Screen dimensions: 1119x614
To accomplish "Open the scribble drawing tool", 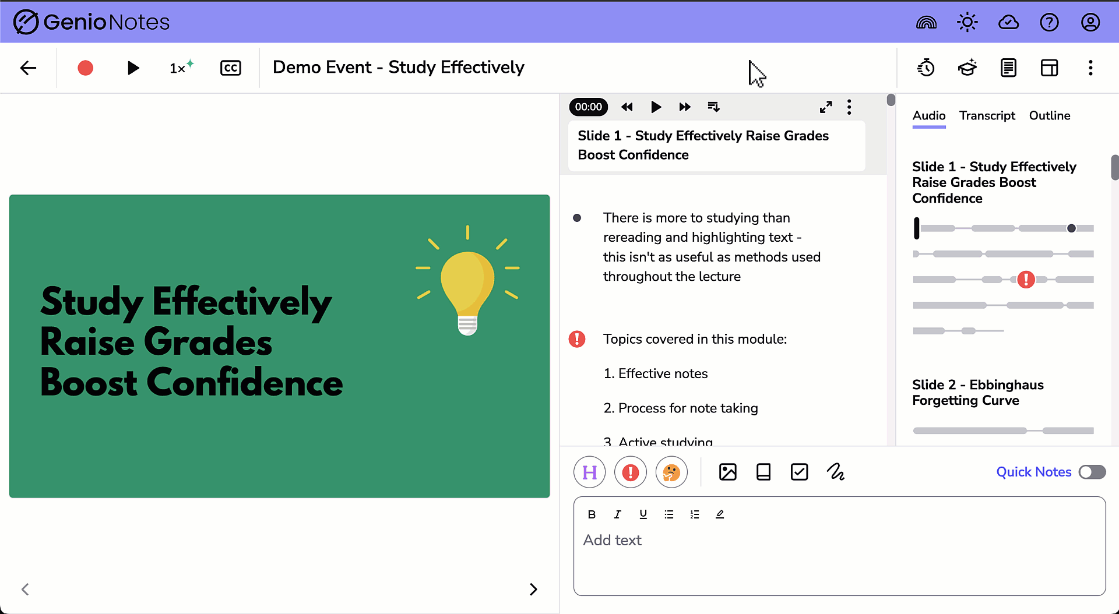I will pyautogui.click(x=835, y=472).
